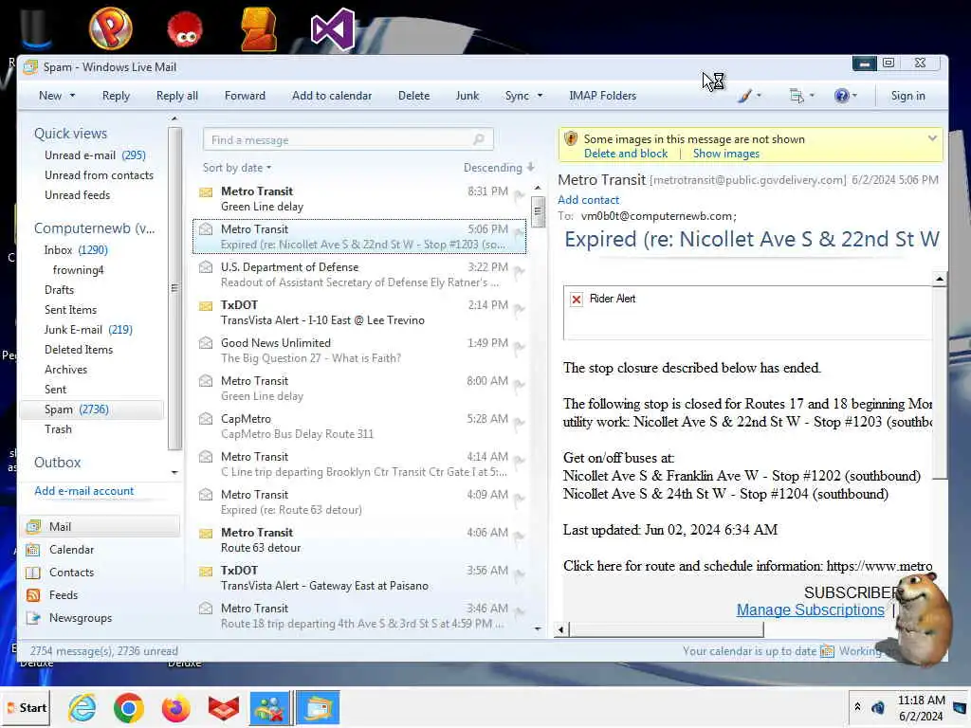The image size is (971, 728).
Task: Click the Contacts section icon
Action: point(33,573)
